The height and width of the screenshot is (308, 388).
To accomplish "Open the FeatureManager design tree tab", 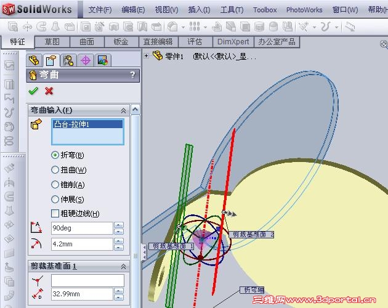I will point(34,60).
